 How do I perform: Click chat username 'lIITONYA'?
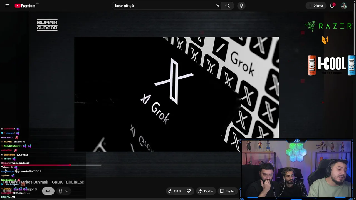pyautogui.click(x=6, y=197)
